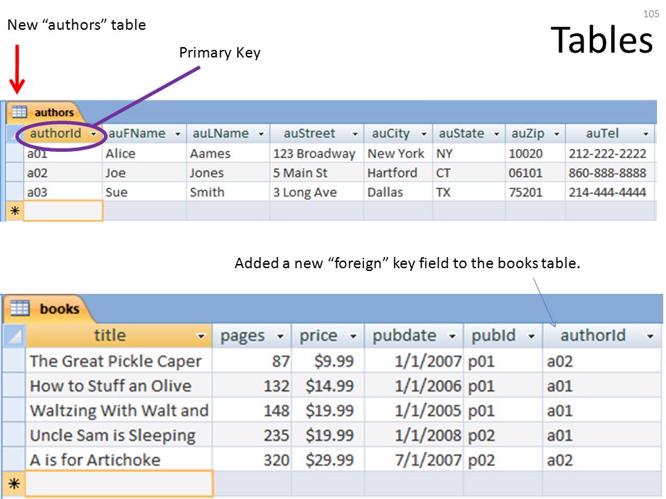The width and height of the screenshot is (666, 499).
Task: Open the authorId dropdown in books table
Action: click(650, 337)
